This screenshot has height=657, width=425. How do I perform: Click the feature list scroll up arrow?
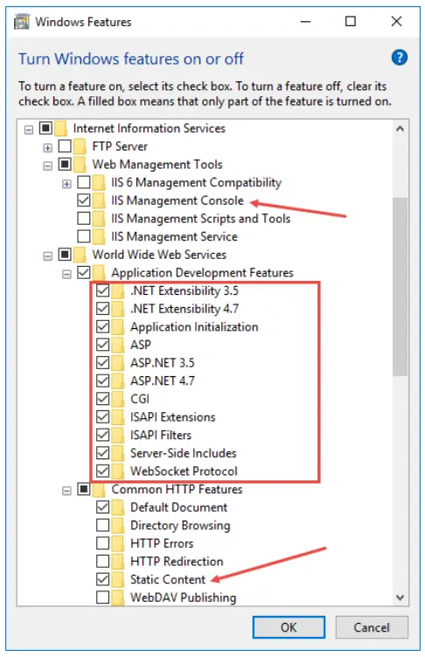400,129
